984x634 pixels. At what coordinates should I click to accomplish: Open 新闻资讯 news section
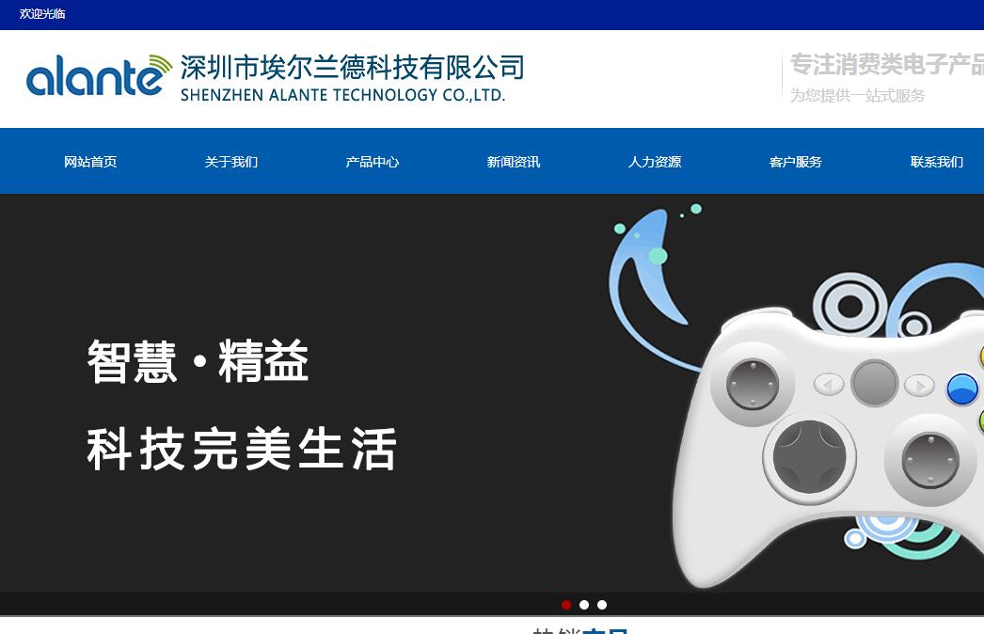tap(514, 162)
